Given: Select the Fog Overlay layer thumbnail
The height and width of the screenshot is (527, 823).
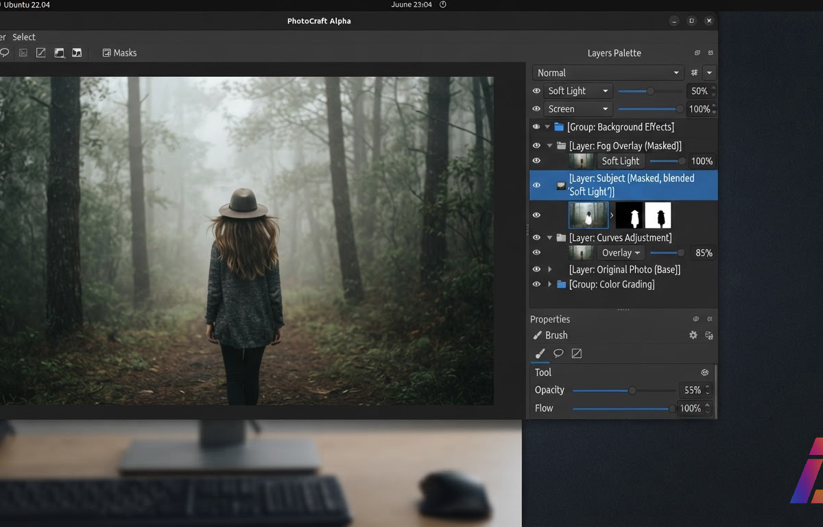Looking at the screenshot, I should 581,161.
